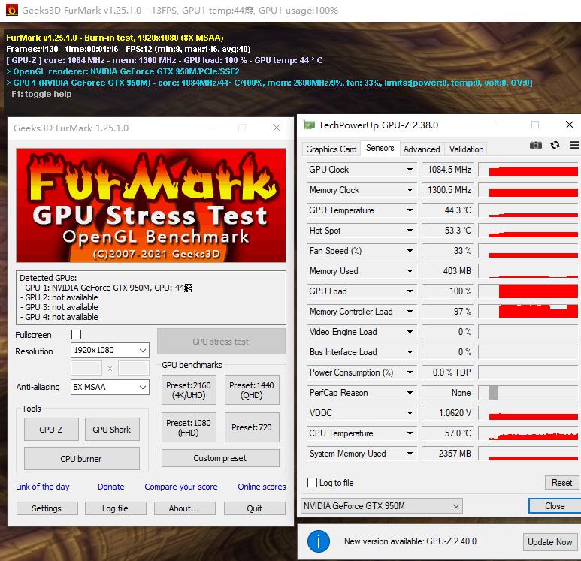Open the CPU Temperature sensor dropdown arrow
Image resolution: width=581 pixels, height=561 pixels.
point(410,433)
